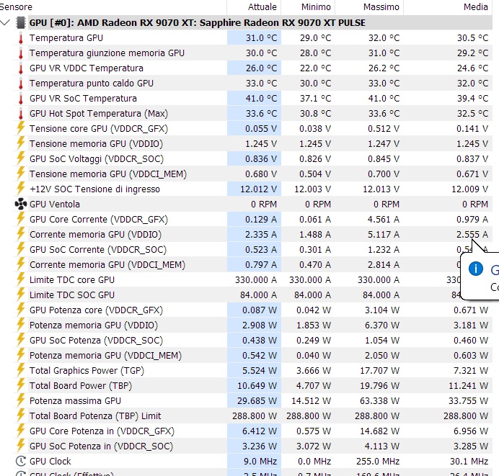Click the 12.012 V current value
Screen dimensions: 499x476
click(258, 189)
